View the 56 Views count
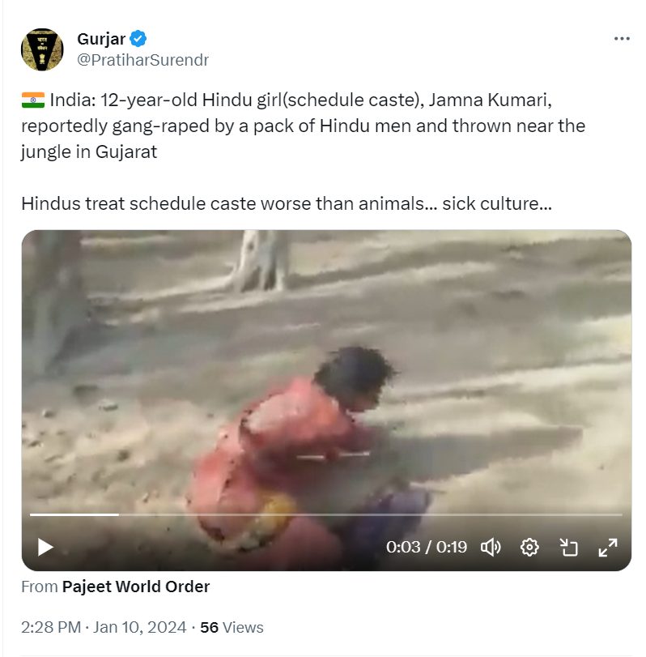This screenshot has width=646, height=657. (232, 627)
